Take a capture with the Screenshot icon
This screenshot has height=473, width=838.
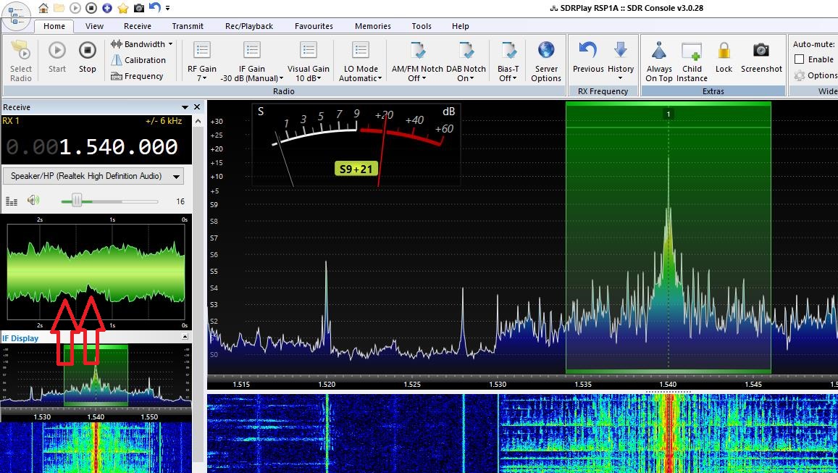tap(761, 51)
